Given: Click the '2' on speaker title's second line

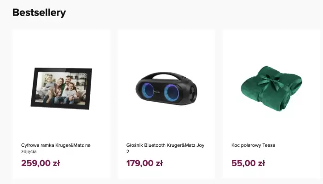Looking at the screenshot, I should [x=128, y=152].
